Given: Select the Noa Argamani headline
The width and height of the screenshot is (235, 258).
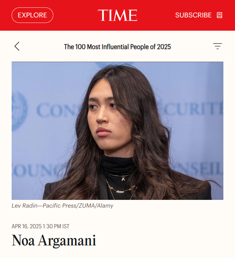Looking at the screenshot, I should pyautogui.click(x=54, y=240).
